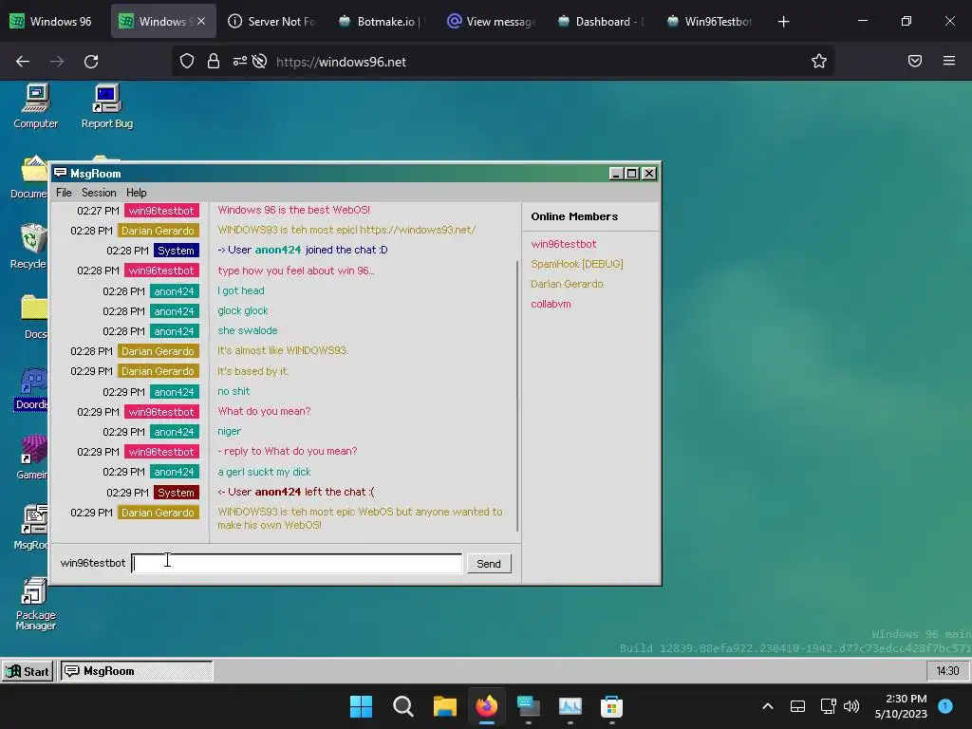Open Microsoft Store from the taskbar
The height and width of the screenshot is (729, 972).
(x=611, y=706)
